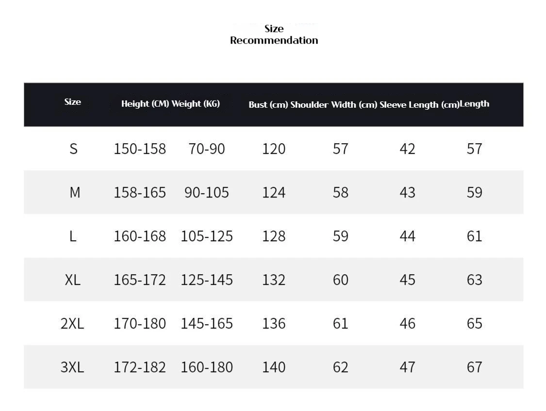Select the Height (CM) header text

pos(145,104)
